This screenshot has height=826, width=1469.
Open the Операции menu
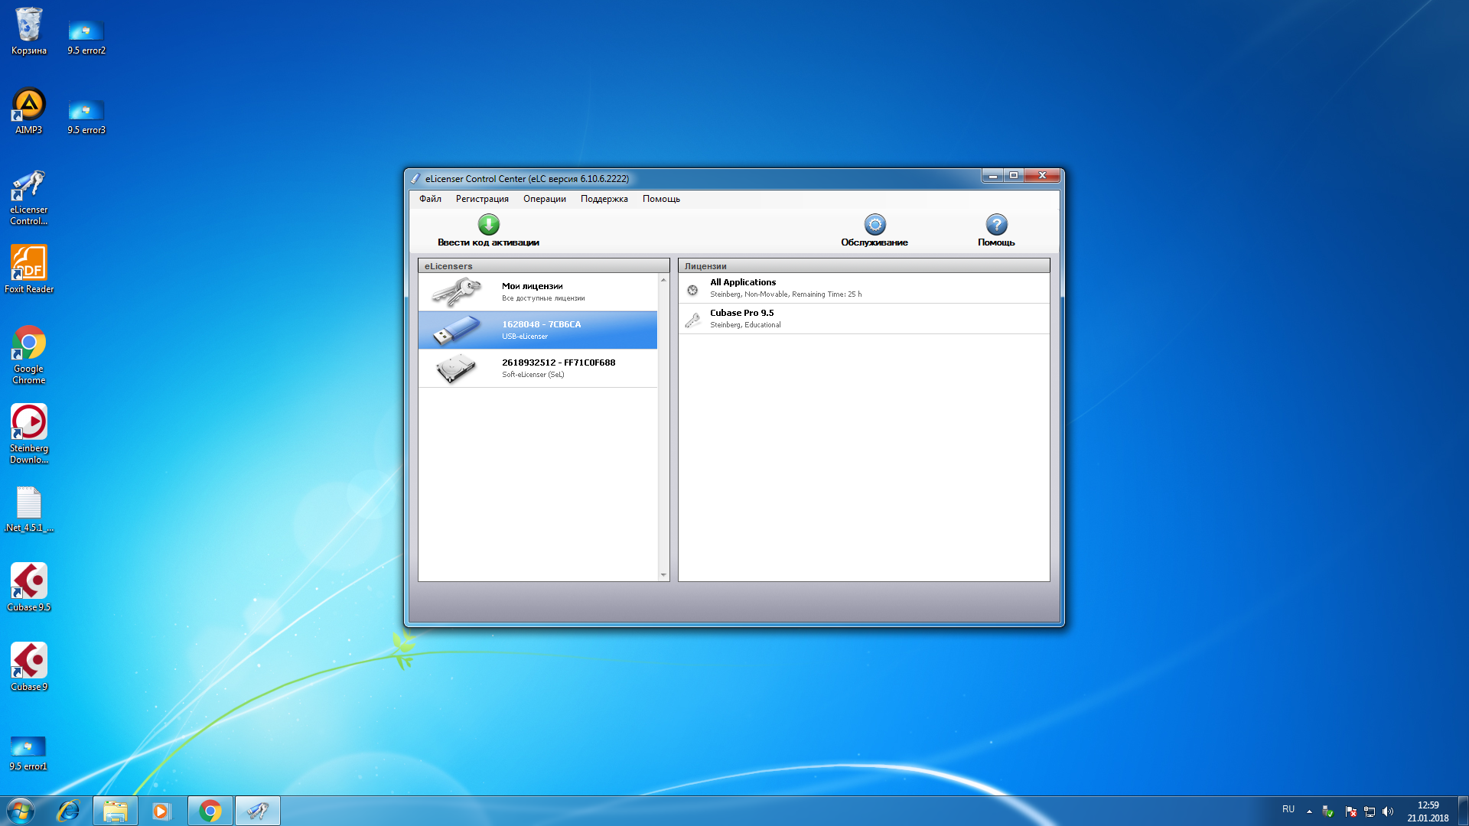pyautogui.click(x=544, y=199)
